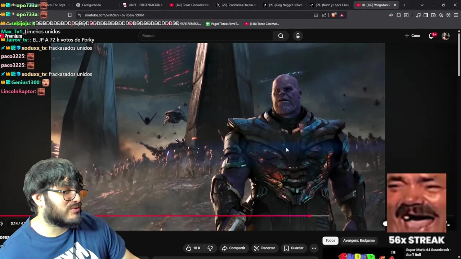Image resolution: width=461 pixels, height=259 pixels.
Task: Open the media control music note icon
Action: pyautogui.click(x=418, y=15)
